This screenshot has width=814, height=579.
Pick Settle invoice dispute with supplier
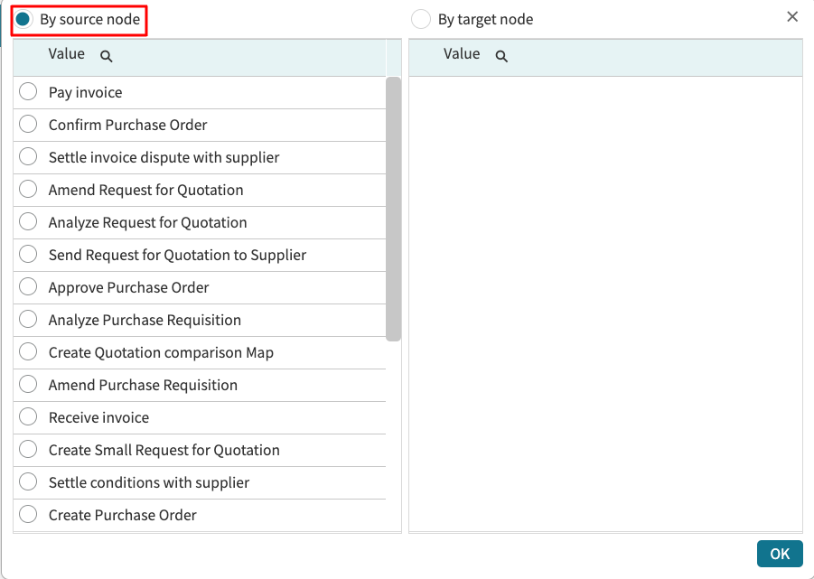point(28,157)
